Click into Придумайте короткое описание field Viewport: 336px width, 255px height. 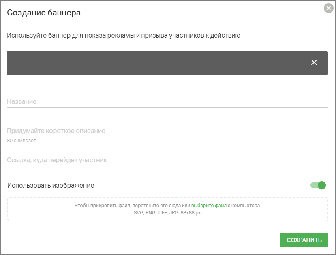[x=167, y=131]
